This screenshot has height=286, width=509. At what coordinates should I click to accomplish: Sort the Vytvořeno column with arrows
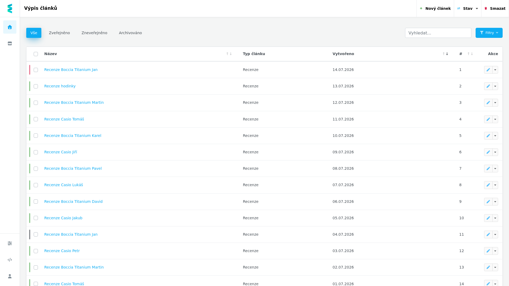coord(445,54)
